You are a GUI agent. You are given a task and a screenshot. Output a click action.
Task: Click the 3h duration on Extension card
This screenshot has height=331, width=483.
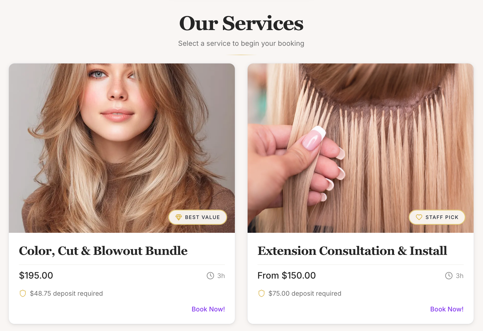tap(460, 276)
